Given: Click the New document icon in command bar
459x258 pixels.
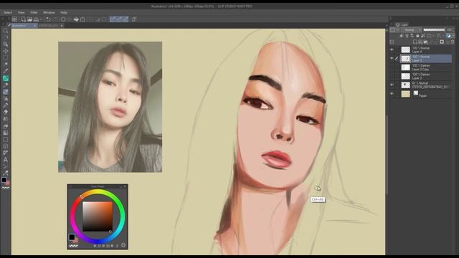Looking at the screenshot, I should pos(23,19).
